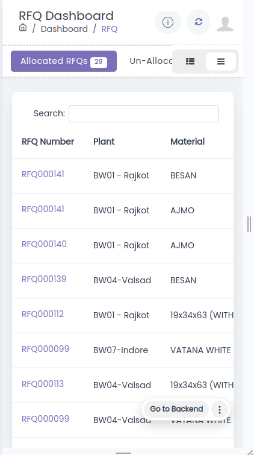This screenshot has height=455, width=254.
Task: Sort by Material column header
Action: pyautogui.click(x=187, y=142)
